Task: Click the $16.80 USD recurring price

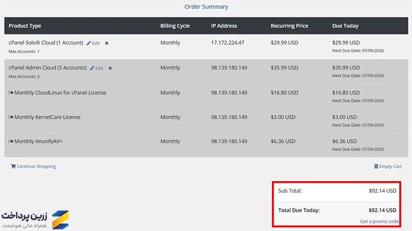Action: pyautogui.click(x=284, y=93)
